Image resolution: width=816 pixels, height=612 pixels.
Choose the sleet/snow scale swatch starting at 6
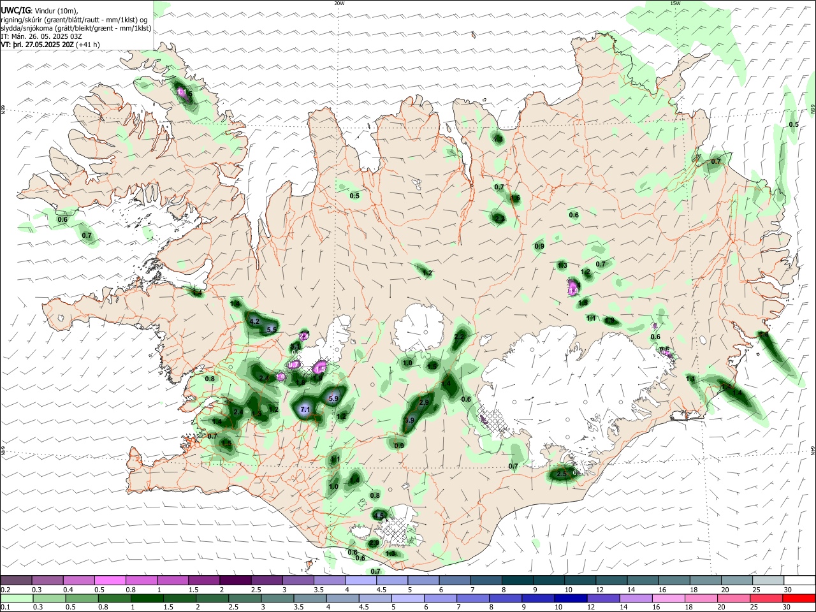[455, 581]
